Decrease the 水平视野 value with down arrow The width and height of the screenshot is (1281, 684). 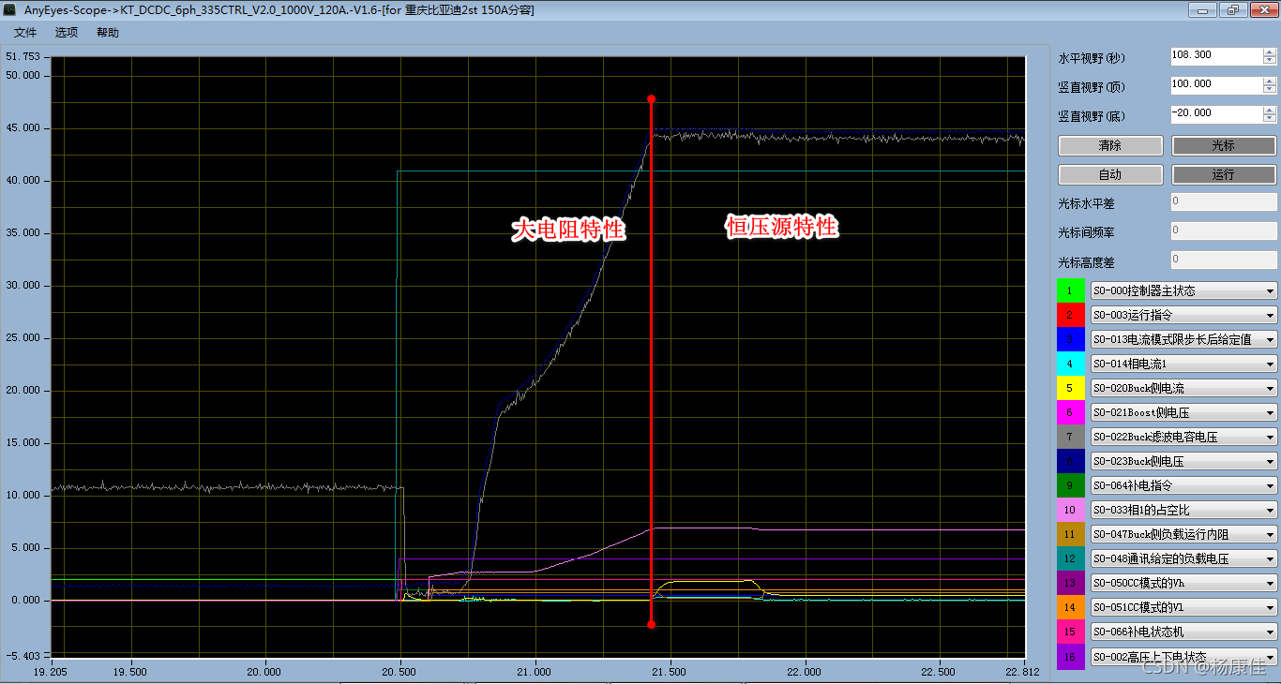pyautogui.click(x=1270, y=61)
